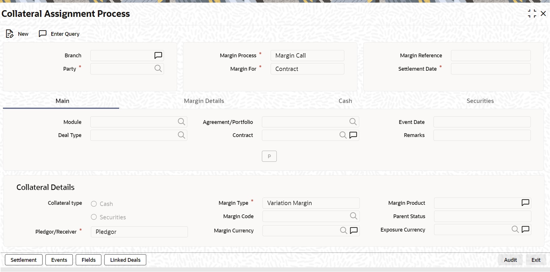This screenshot has height=272, width=550.
Task: Open the Margin Code lookup icon
Action: (353, 216)
